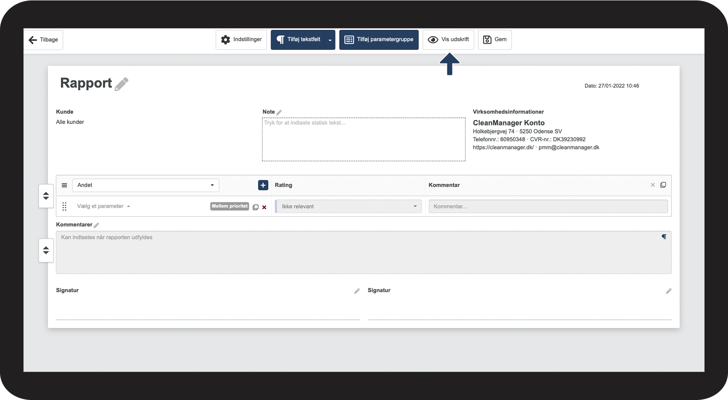The height and width of the screenshot is (400, 728).
Task: Click into the Note static text area
Action: [364, 140]
